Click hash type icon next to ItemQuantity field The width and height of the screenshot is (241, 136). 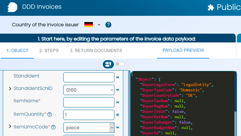pos(118,115)
